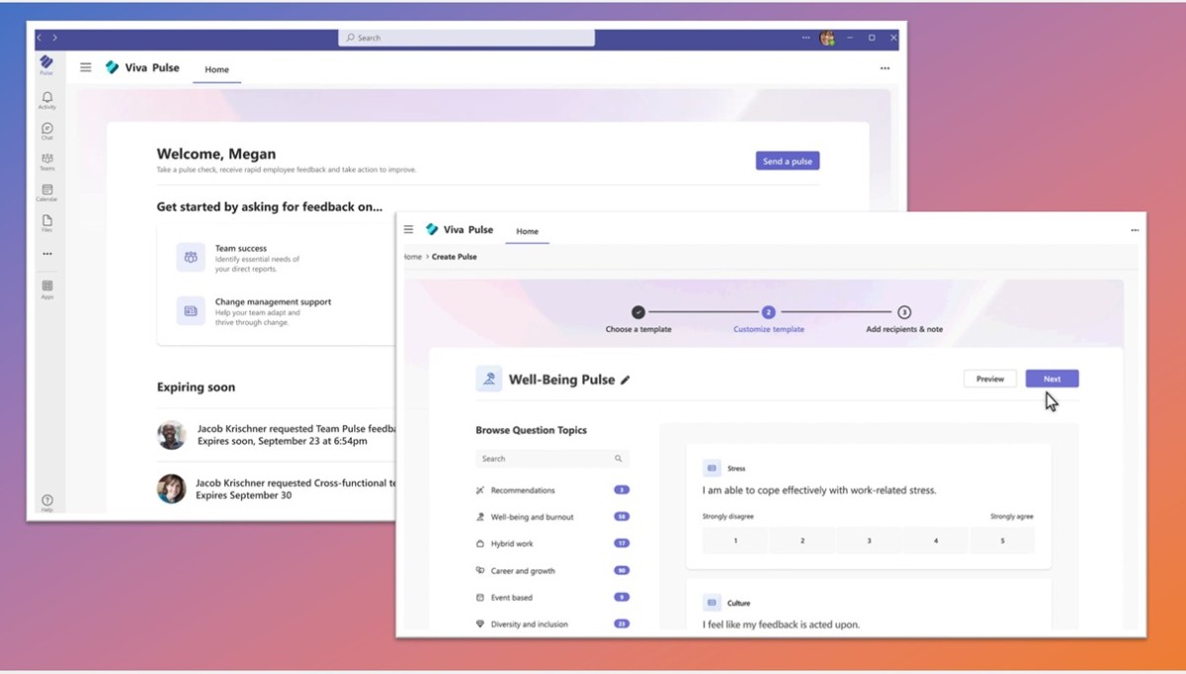Click the Culture question about feedback acted upon
The image size is (1186, 674).
(782, 625)
